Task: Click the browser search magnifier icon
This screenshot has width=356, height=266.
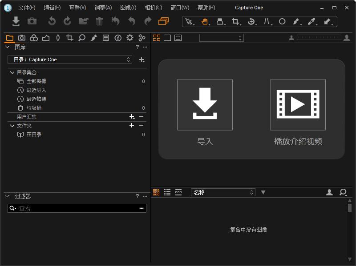Action: click(343, 192)
